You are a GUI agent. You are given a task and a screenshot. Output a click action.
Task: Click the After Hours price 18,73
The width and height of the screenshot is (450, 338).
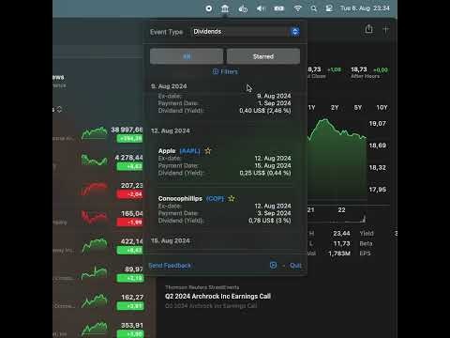(x=358, y=69)
